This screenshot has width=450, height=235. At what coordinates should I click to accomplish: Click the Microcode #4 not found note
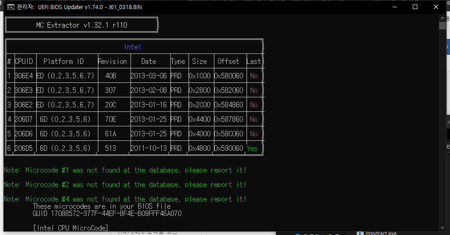(125, 199)
